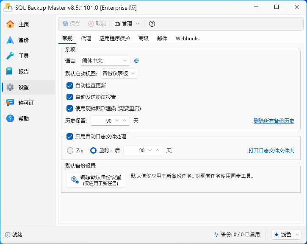This screenshot has width=307, height=244.
Task: Open the 报告 reports book icon
Action: (9, 71)
